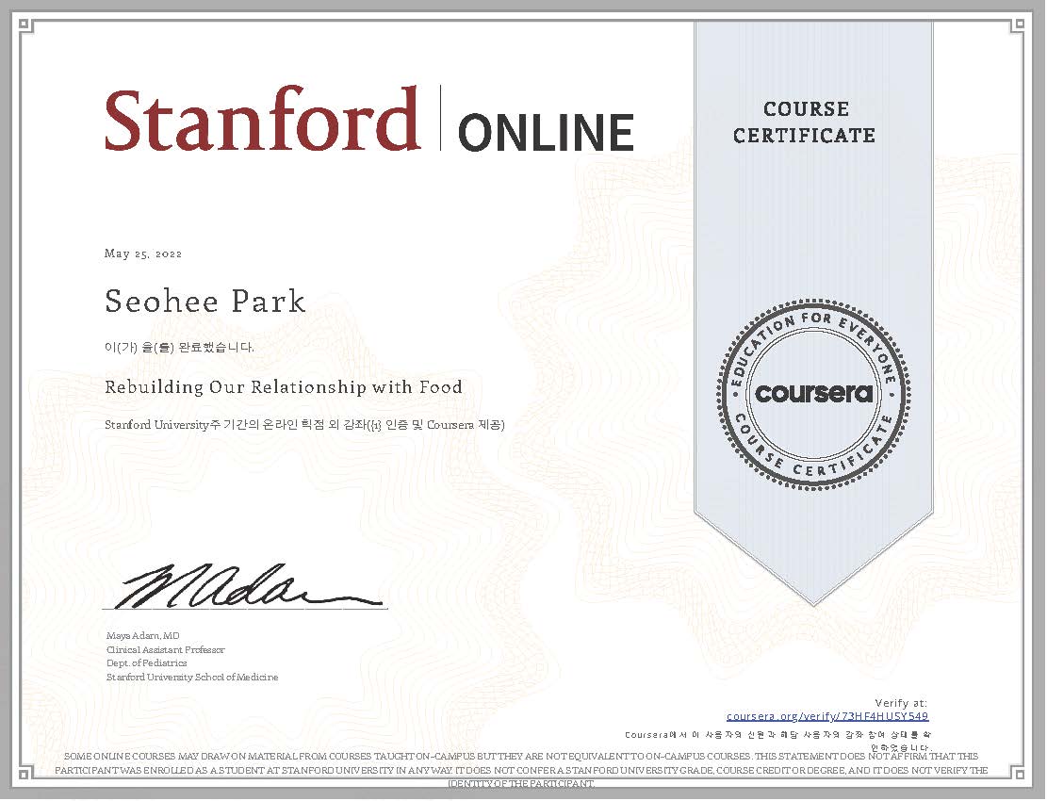
Task: Click the SOME ONLINE COURSES disclaimer paragraph
Action: coord(521,769)
